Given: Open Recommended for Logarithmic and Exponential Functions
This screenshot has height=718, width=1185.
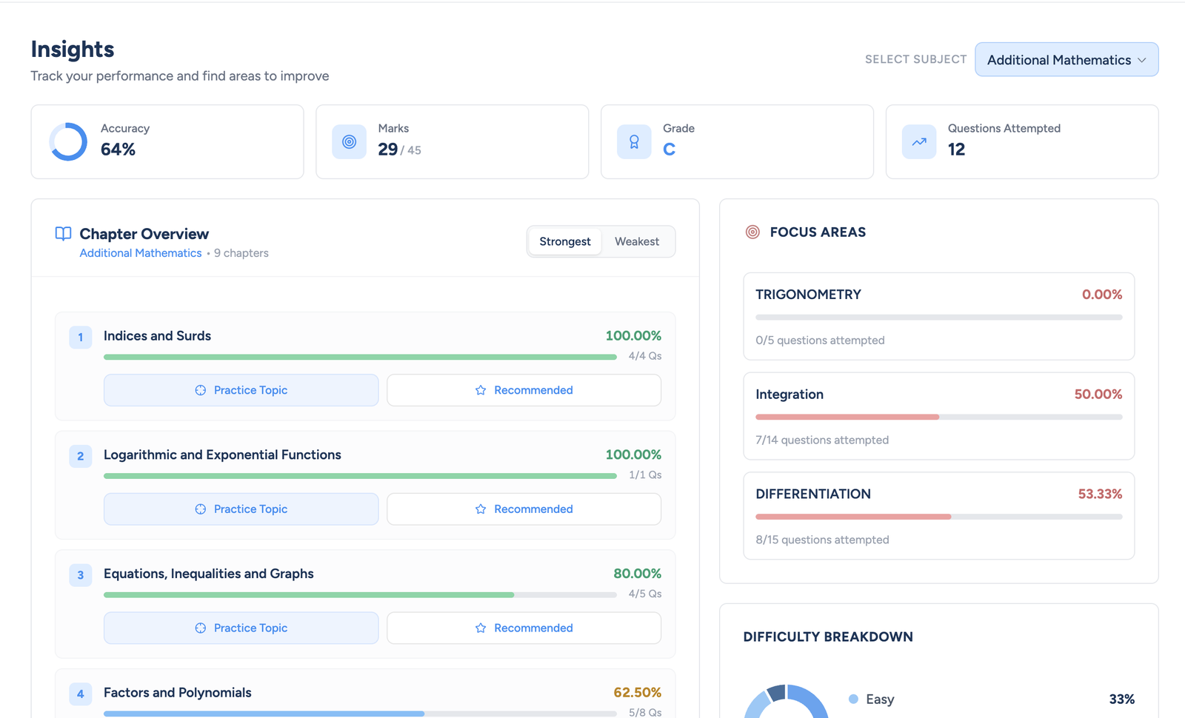Looking at the screenshot, I should 524,509.
